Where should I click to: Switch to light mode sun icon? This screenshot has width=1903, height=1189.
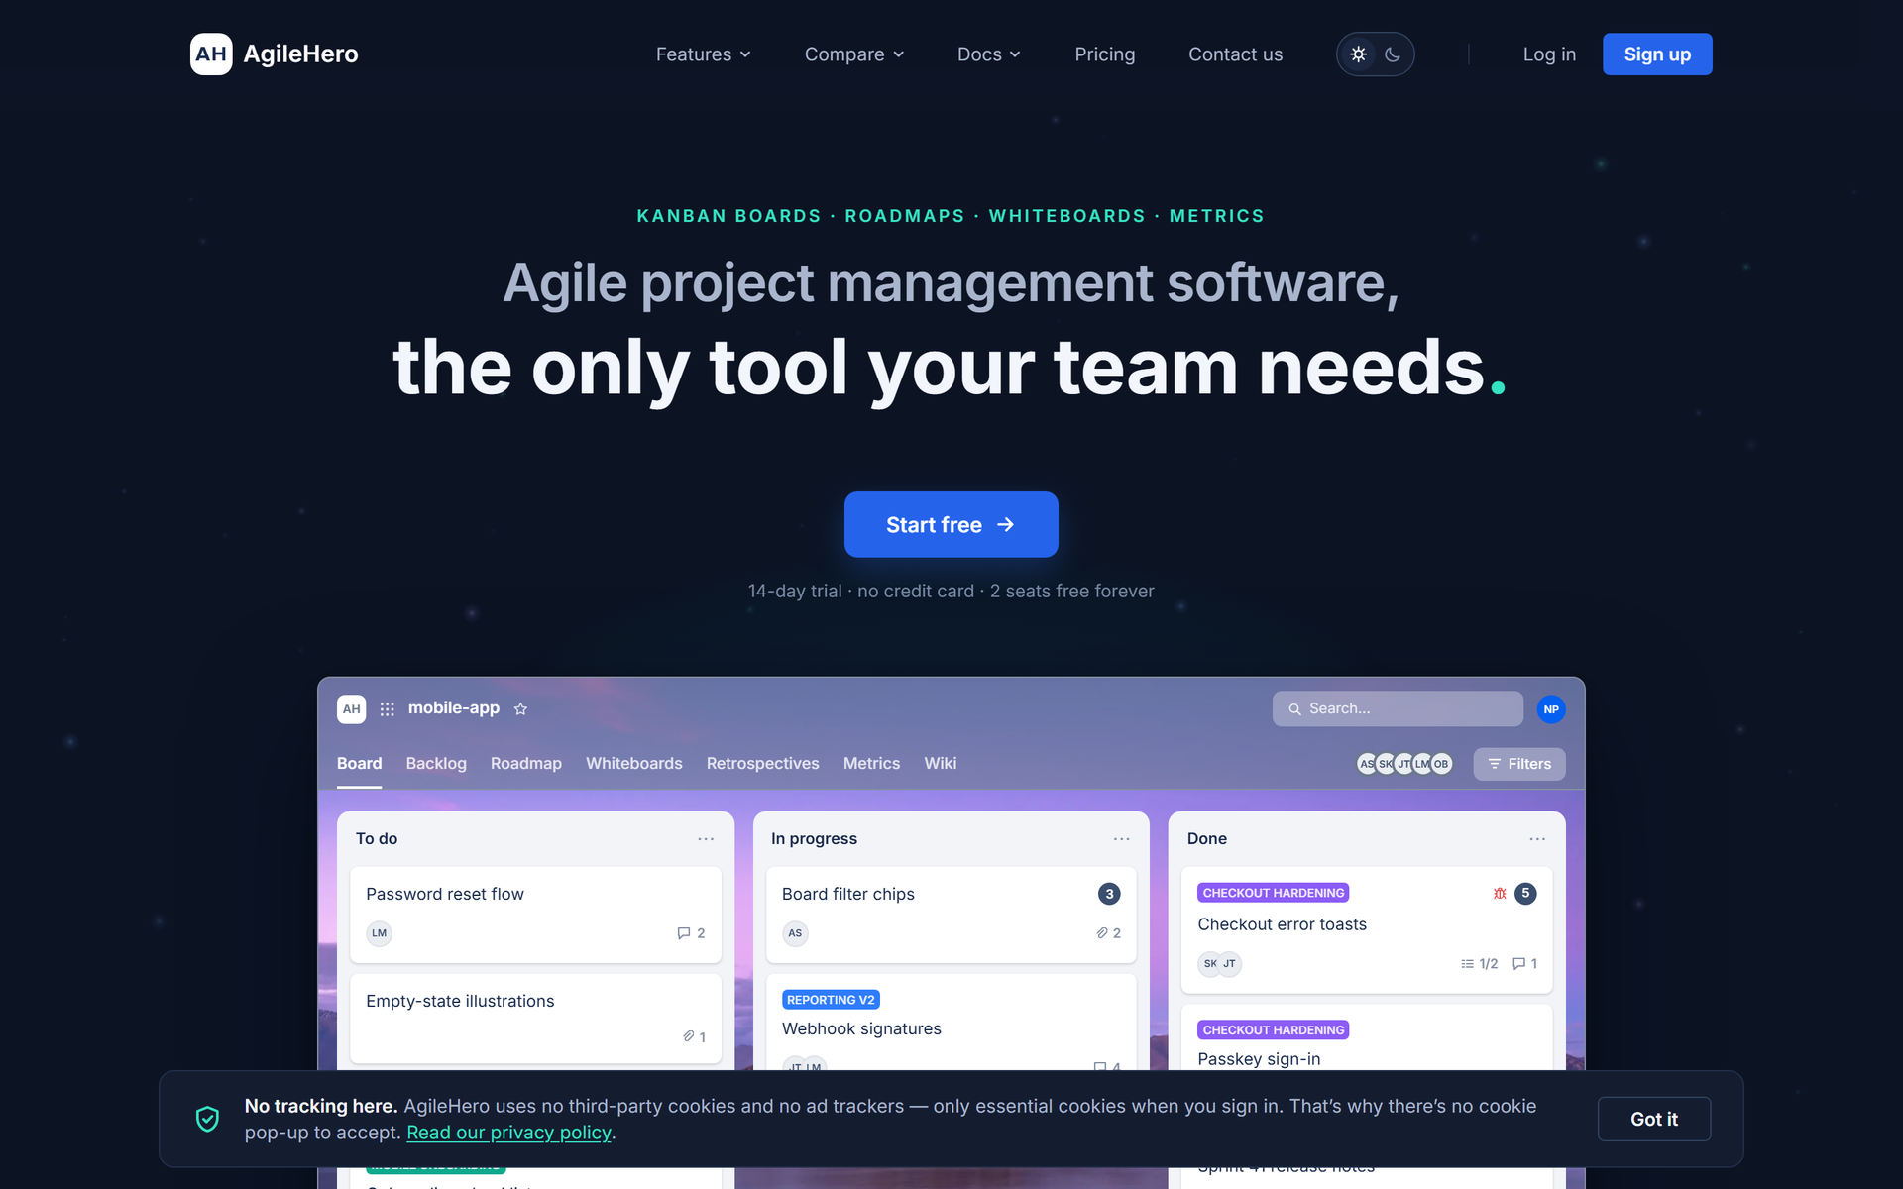(1359, 54)
